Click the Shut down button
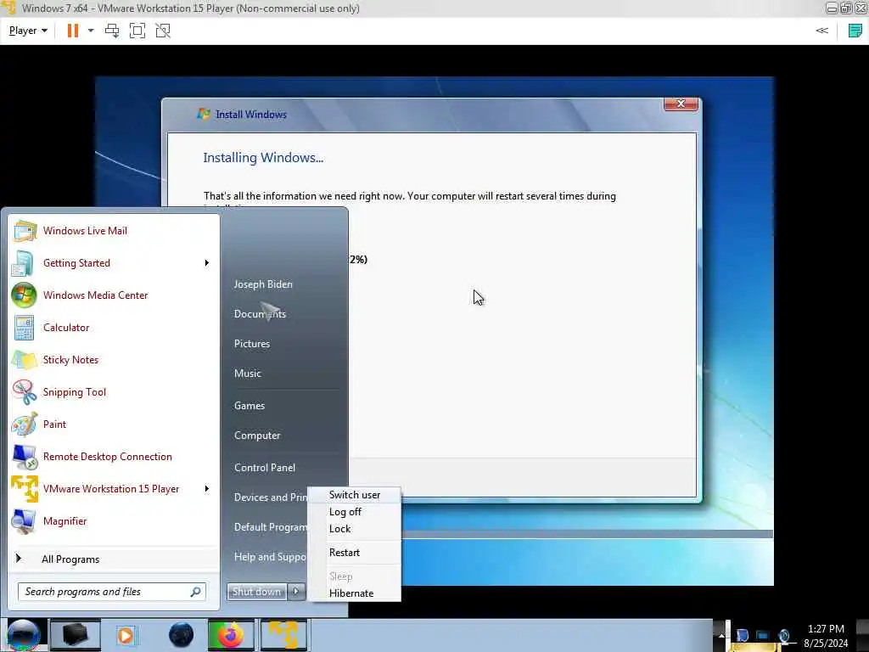 point(257,592)
